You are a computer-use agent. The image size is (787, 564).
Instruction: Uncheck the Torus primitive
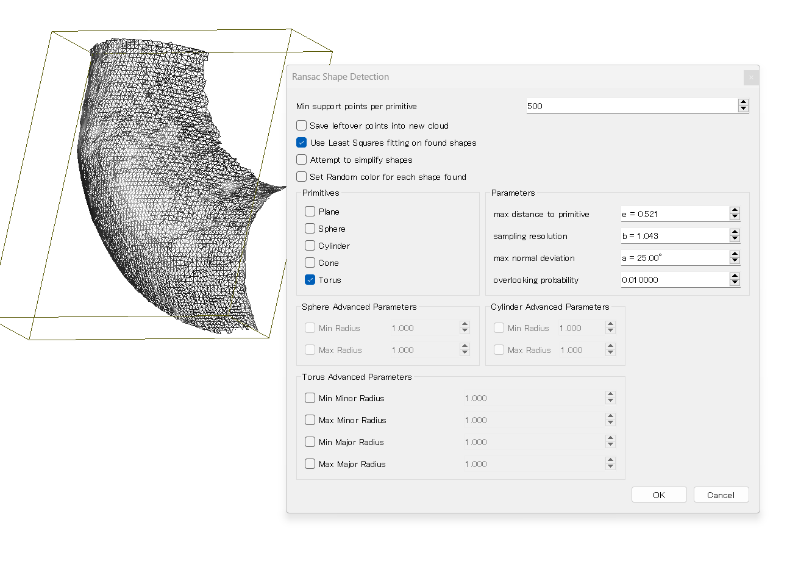point(310,280)
